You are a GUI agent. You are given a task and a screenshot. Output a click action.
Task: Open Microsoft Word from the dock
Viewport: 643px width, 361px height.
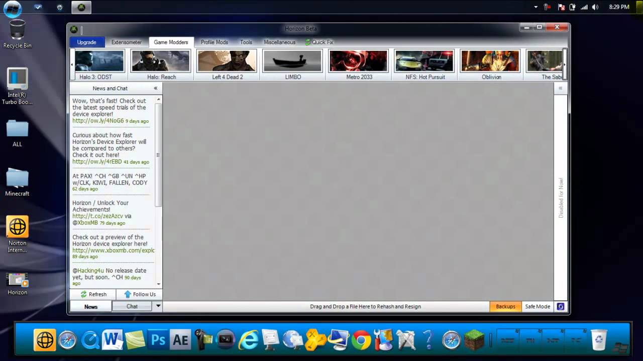112,340
